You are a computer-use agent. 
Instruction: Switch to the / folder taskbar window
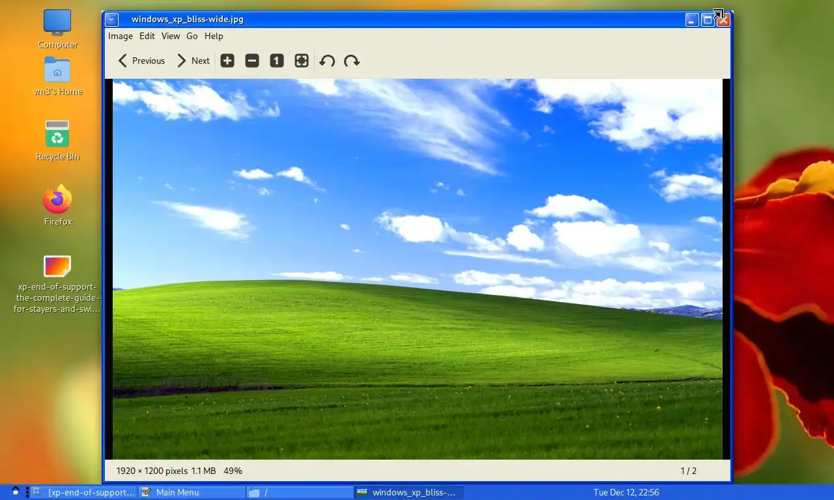(300, 492)
